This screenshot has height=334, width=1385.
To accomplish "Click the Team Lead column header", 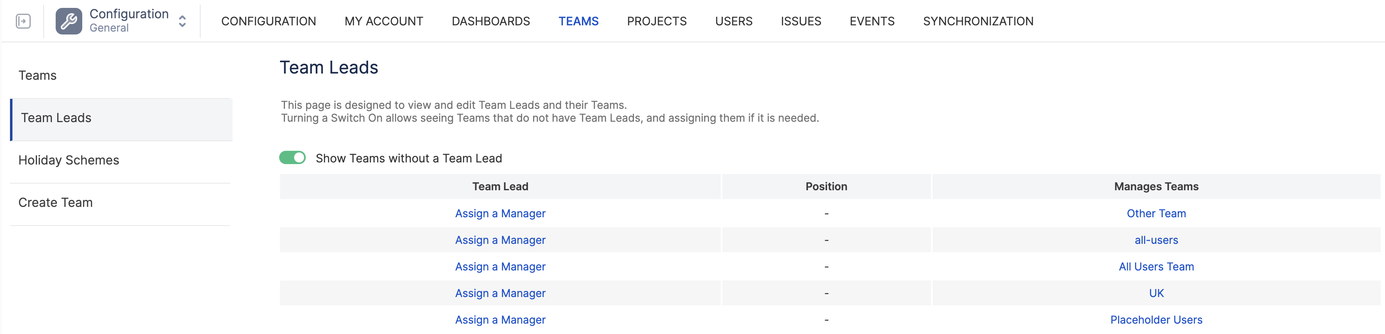I will pyautogui.click(x=500, y=187).
